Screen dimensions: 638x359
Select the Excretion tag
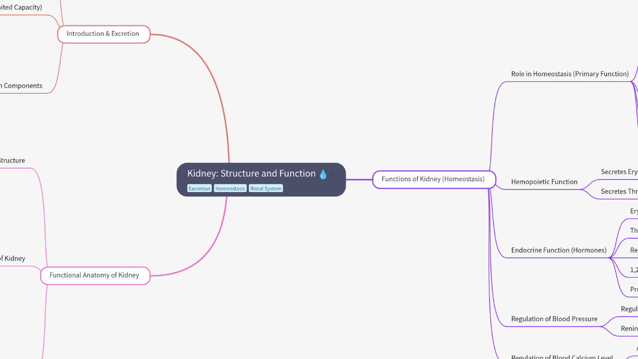[x=199, y=188]
